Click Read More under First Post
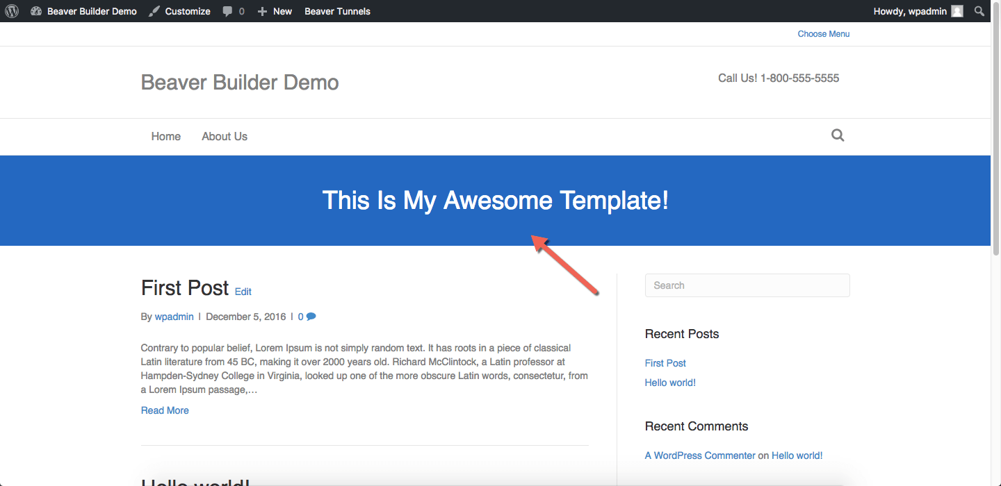Viewport: 1001px width, 486px height. coord(165,410)
